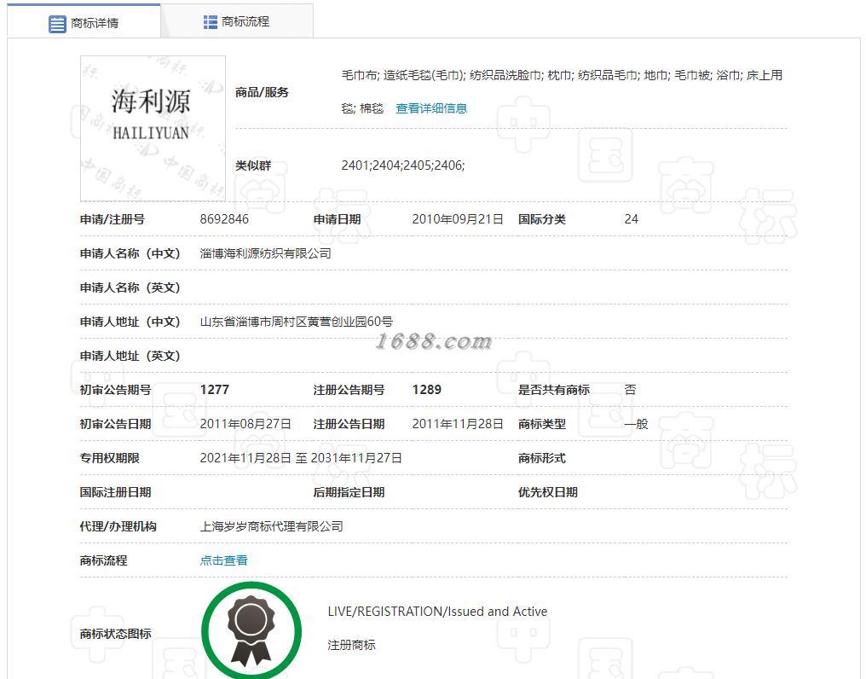Click the 商标状态图标 label
The width and height of the screenshot is (866, 679).
pyautogui.click(x=115, y=634)
